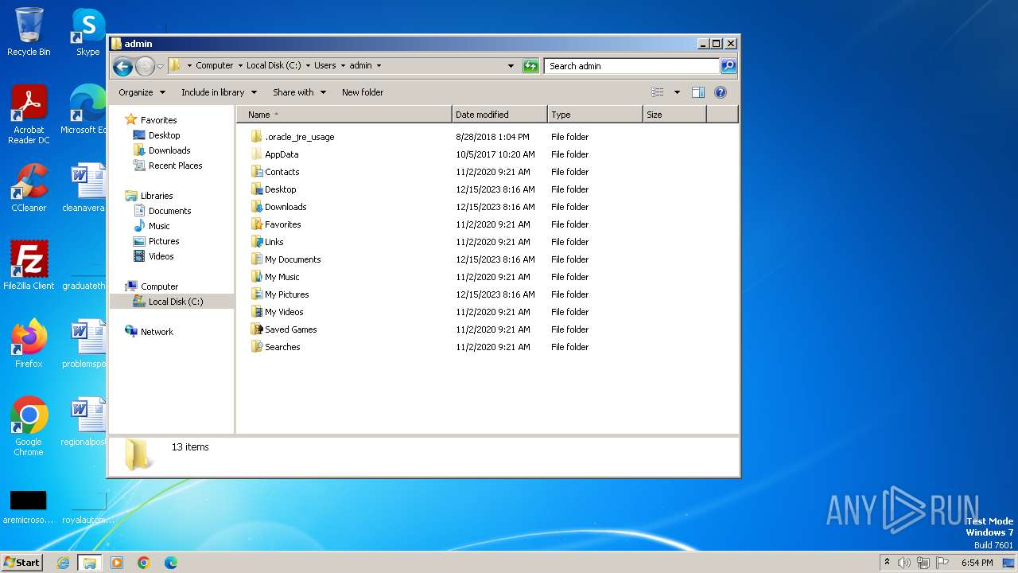
Task: Toggle the preview pane button
Action: 697,92
